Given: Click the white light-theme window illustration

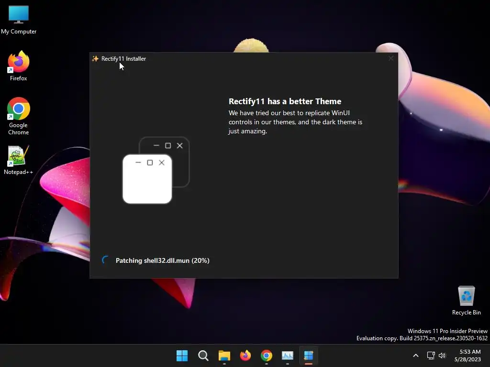Looking at the screenshot, I should tap(147, 179).
